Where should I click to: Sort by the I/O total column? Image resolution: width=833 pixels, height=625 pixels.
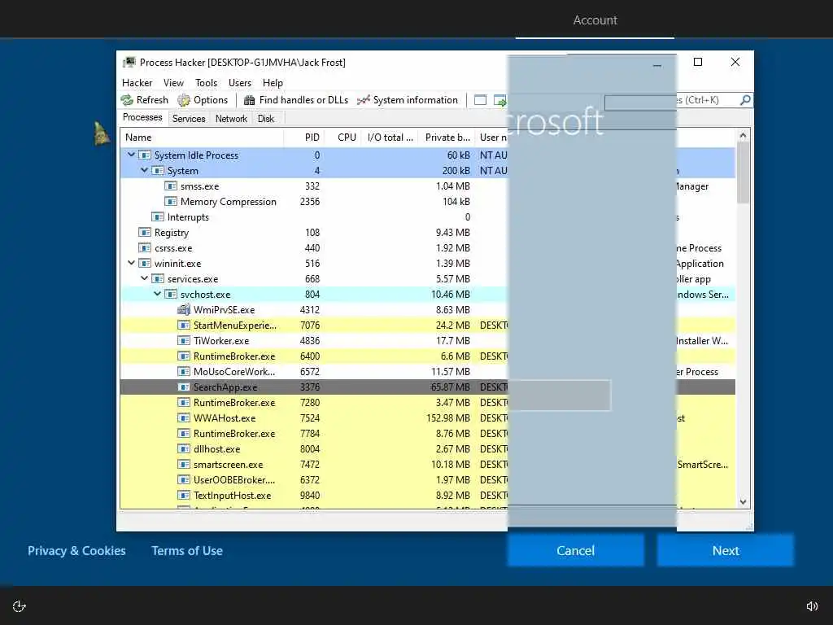(x=390, y=137)
